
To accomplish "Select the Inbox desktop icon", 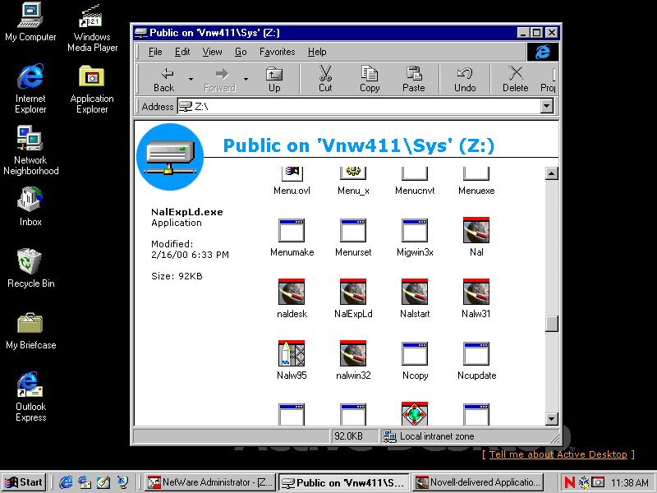I will point(30,207).
